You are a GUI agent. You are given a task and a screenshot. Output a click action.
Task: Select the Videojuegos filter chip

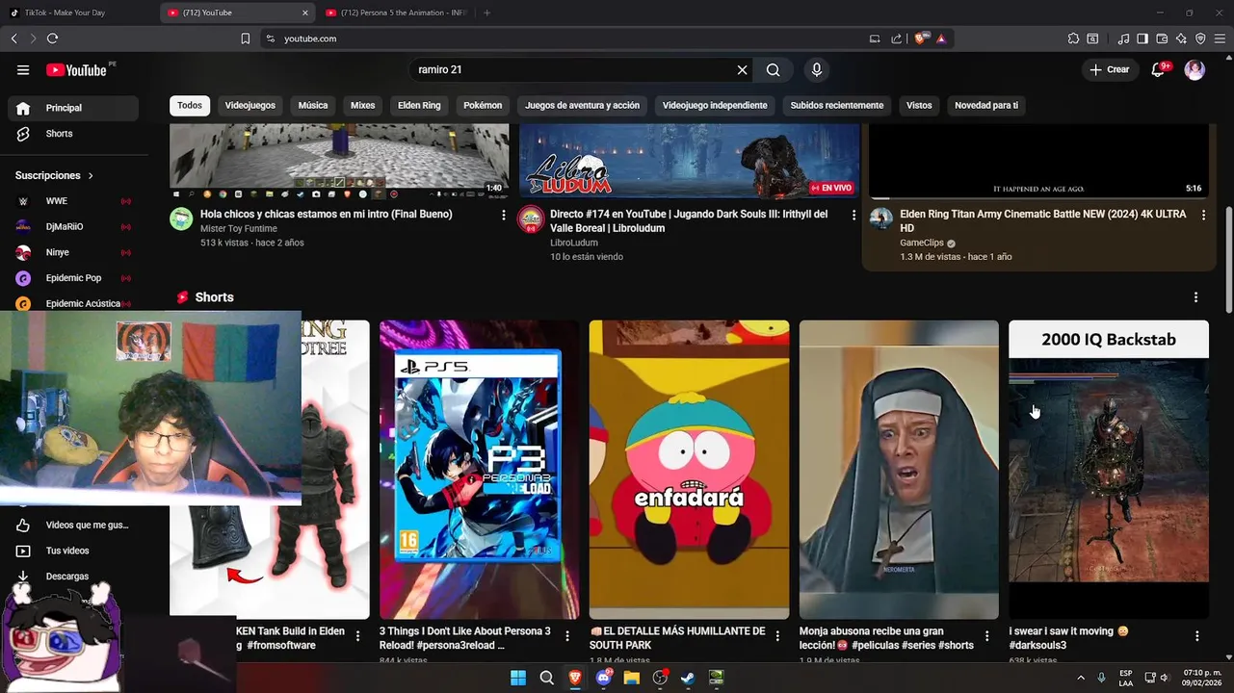point(249,106)
